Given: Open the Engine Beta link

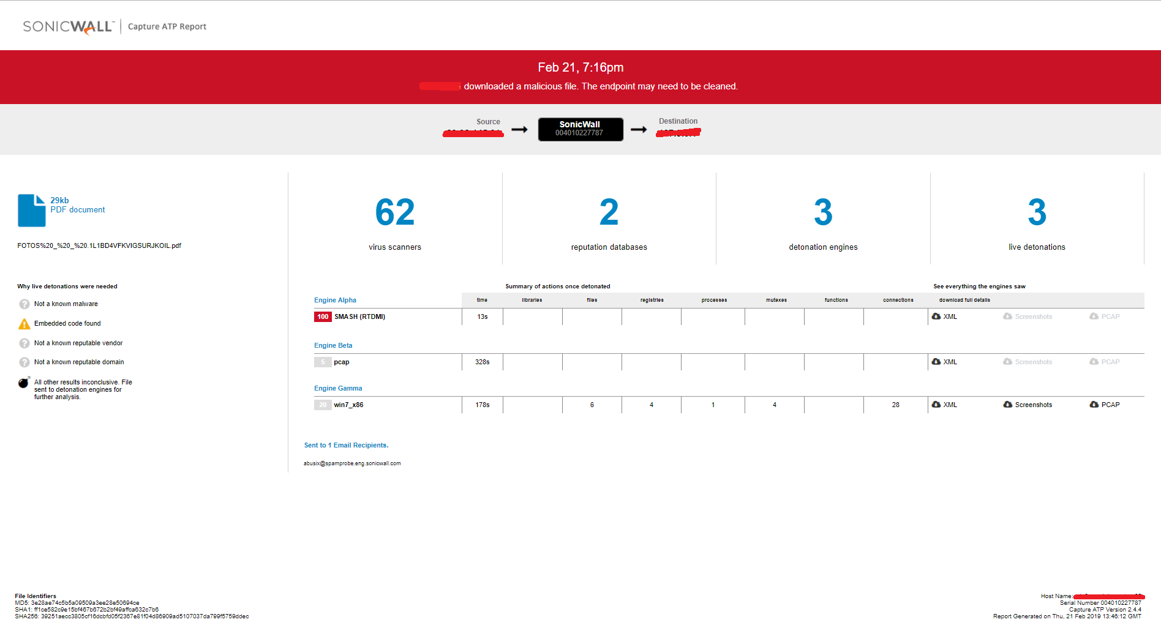Looking at the screenshot, I should point(333,345).
